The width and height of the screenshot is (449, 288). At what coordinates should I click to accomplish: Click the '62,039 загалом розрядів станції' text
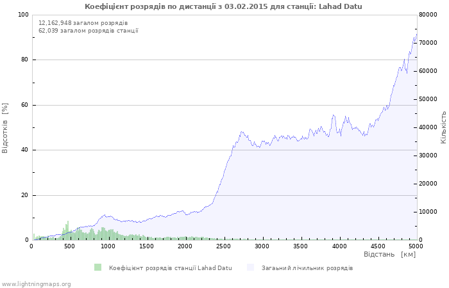click(x=88, y=31)
